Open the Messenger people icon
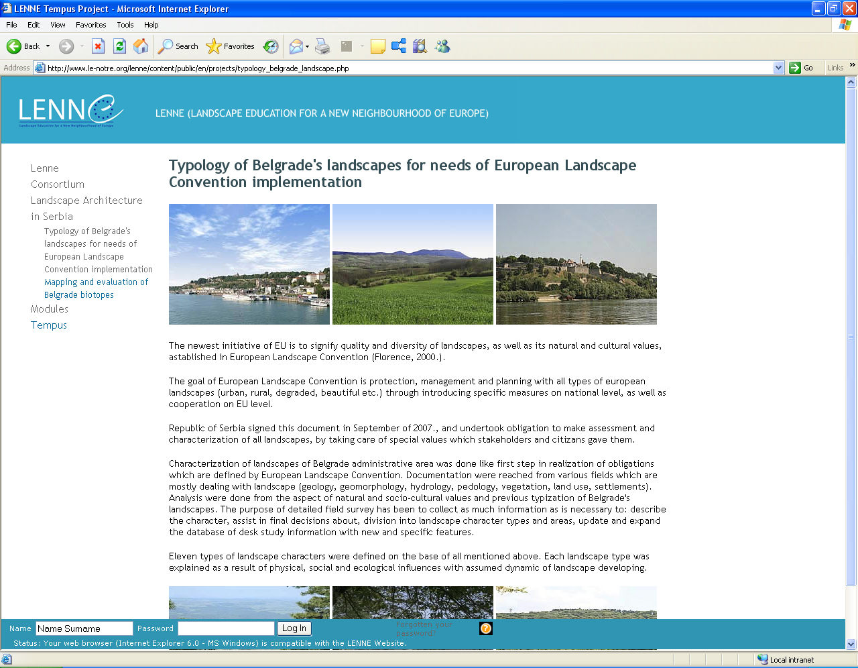Viewport: 858px width, 668px height. [442, 46]
